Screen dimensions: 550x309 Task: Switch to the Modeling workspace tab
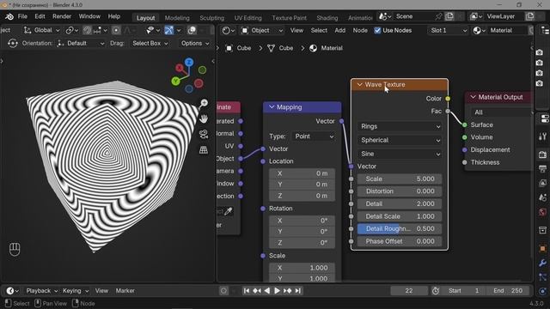(x=177, y=18)
